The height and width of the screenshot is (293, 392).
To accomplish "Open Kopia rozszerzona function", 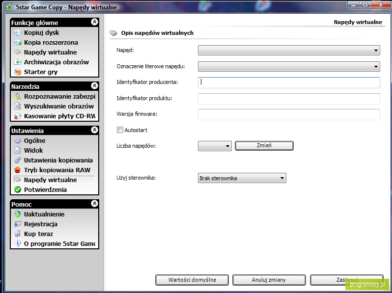I will [51, 43].
